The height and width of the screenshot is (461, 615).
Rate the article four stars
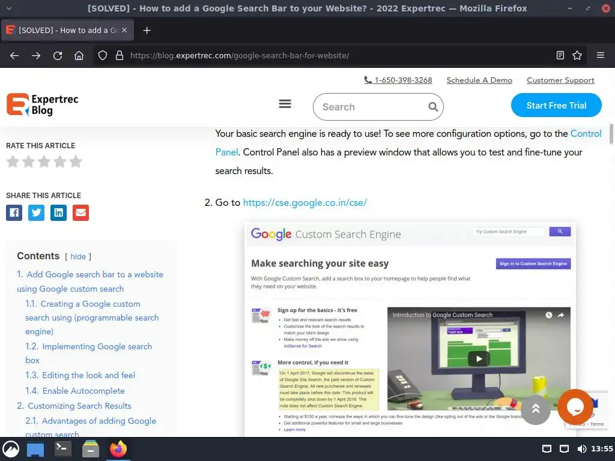pos(59,161)
